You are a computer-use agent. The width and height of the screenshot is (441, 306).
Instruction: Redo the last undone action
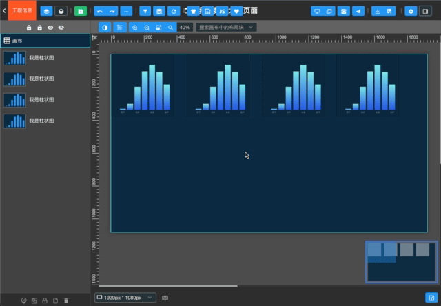(x=112, y=11)
